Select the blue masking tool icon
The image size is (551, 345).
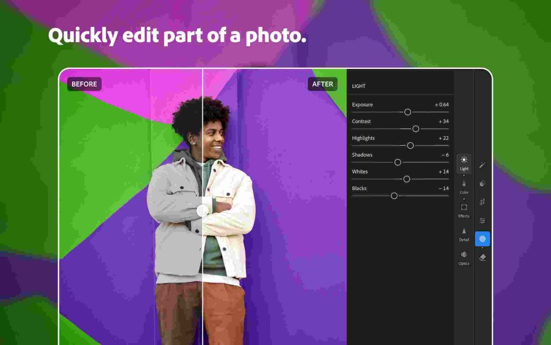point(483,239)
